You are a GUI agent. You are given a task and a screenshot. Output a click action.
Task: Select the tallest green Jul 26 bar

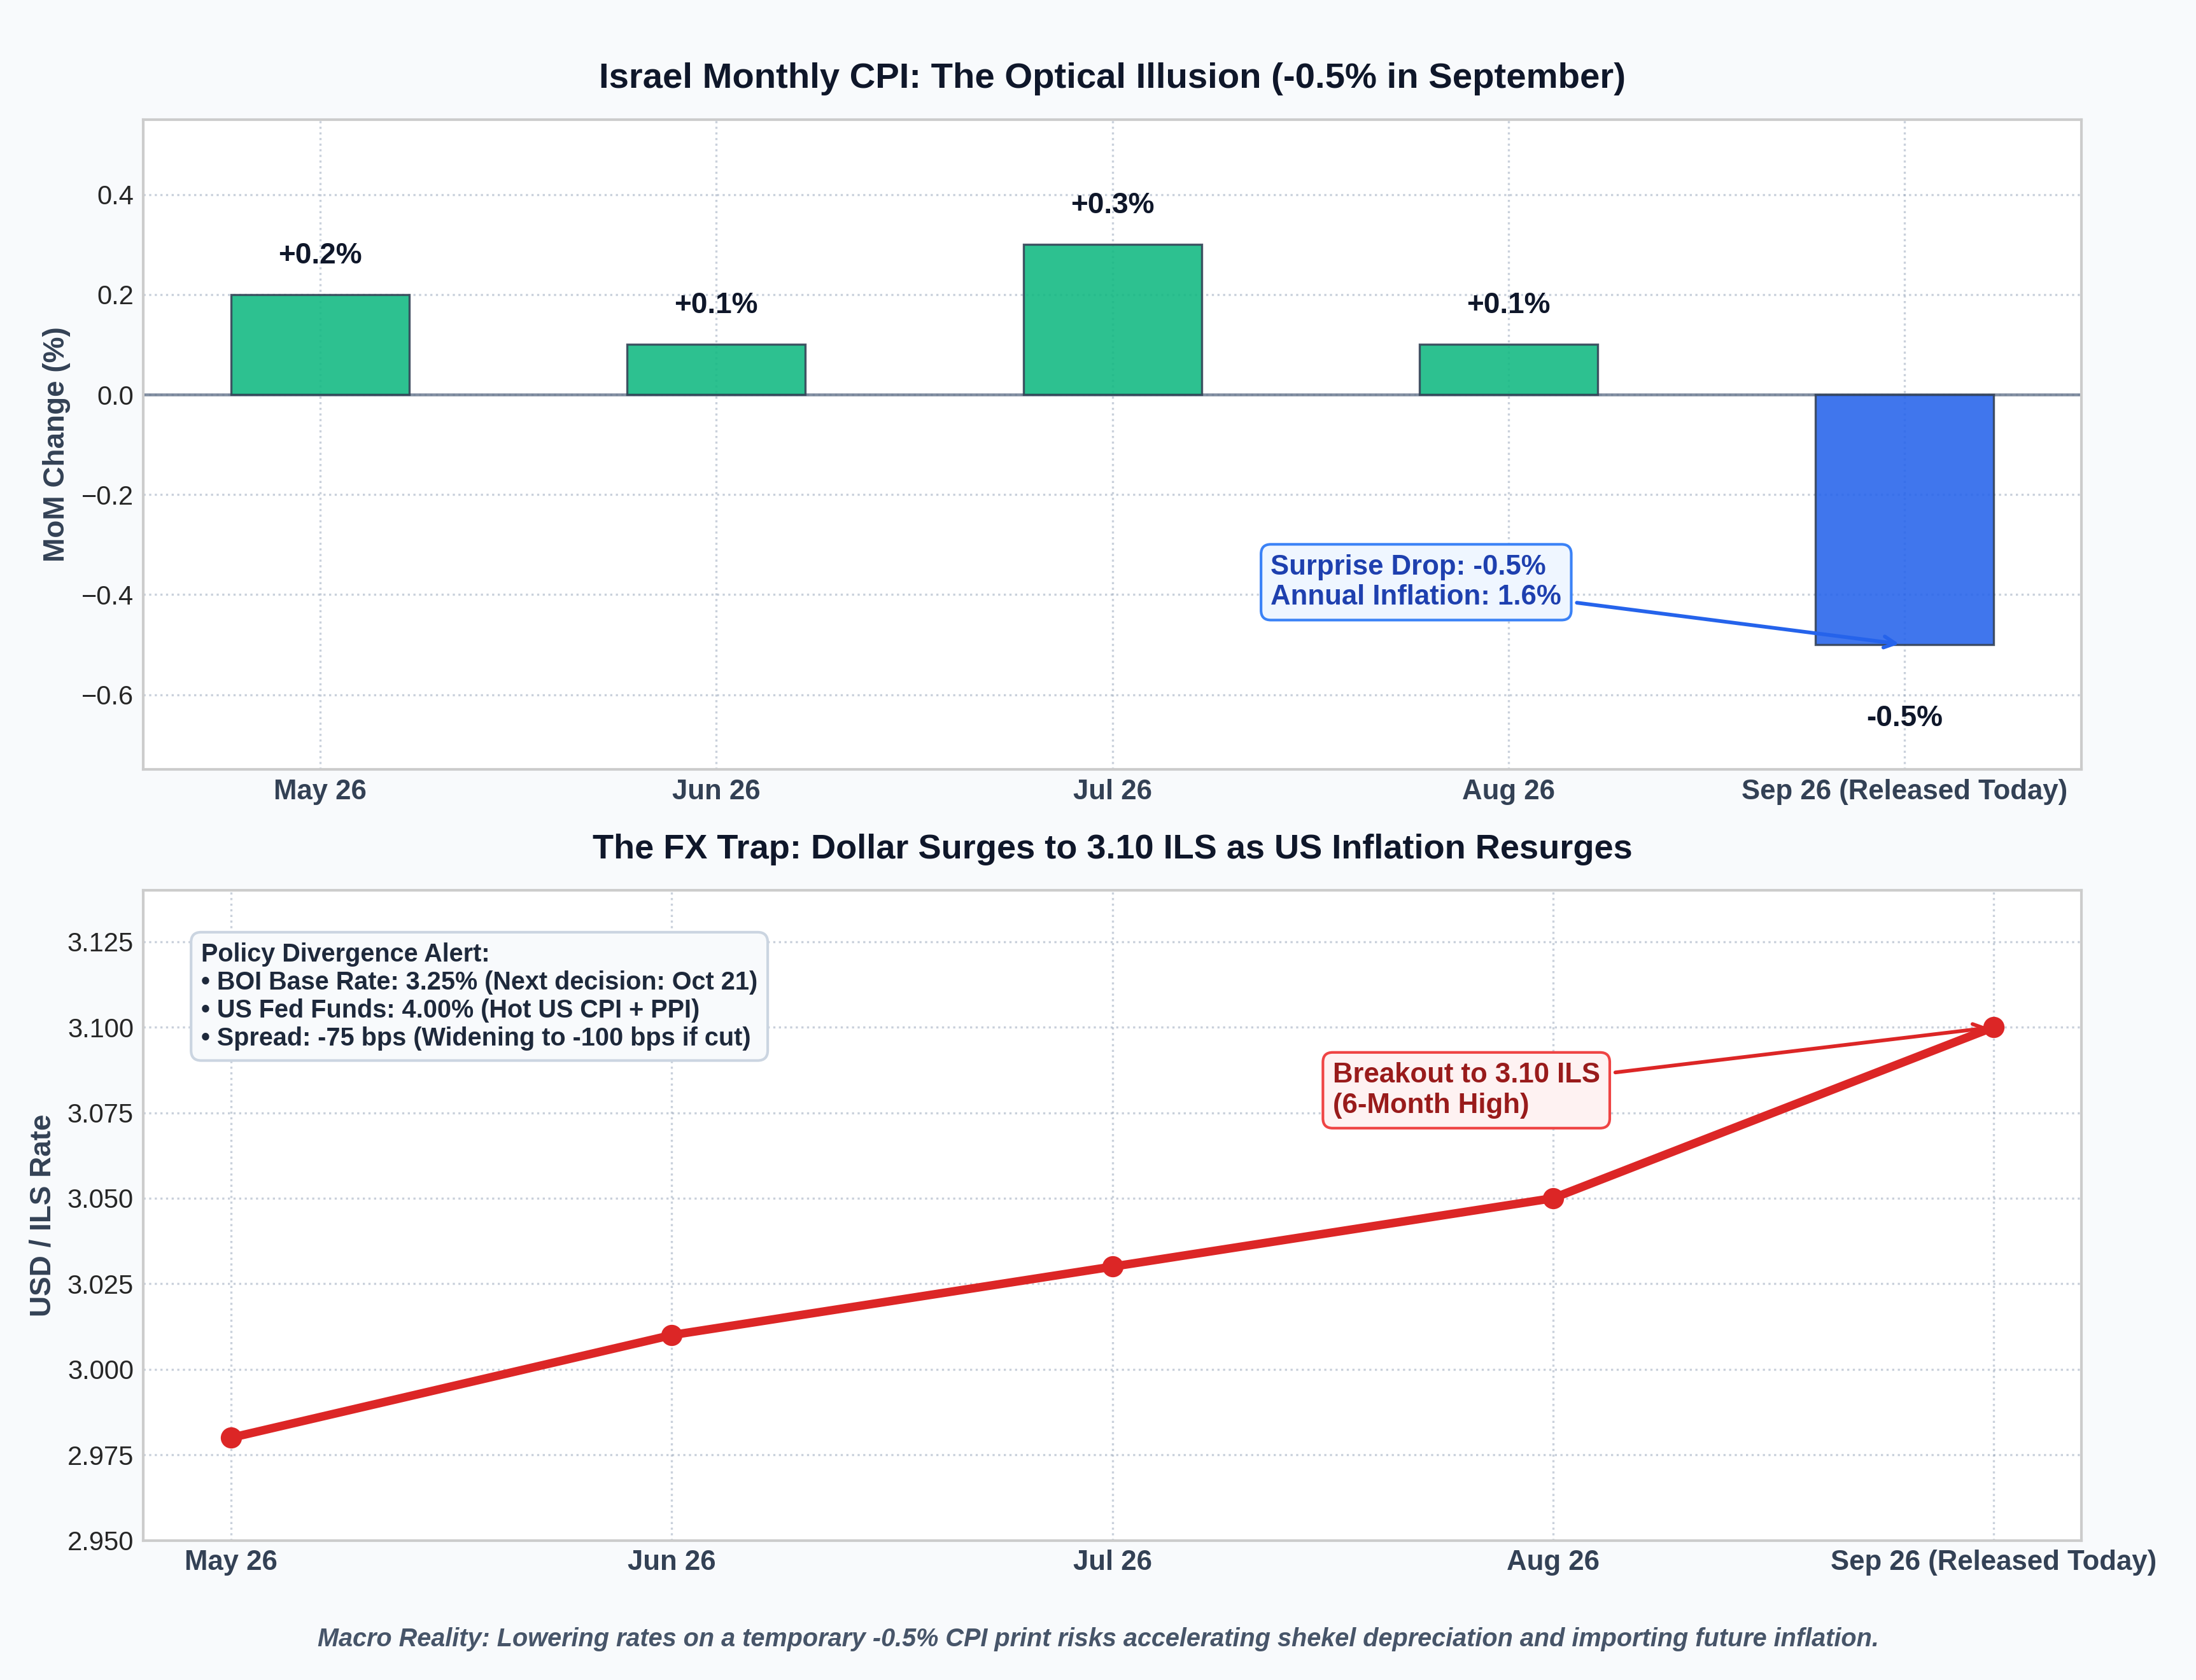pos(1112,320)
